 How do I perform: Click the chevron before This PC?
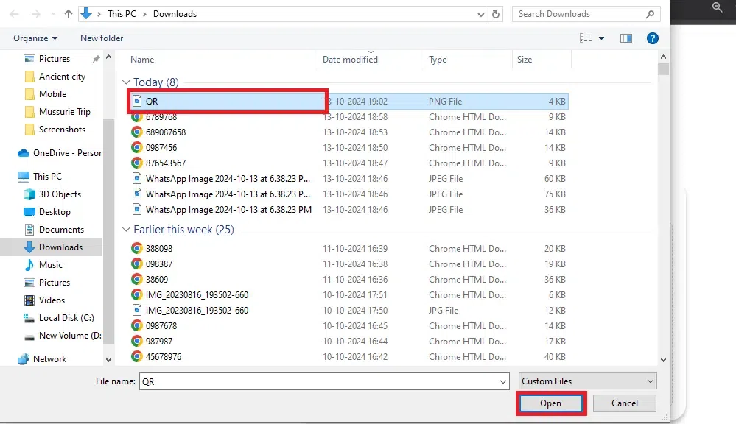point(99,15)
